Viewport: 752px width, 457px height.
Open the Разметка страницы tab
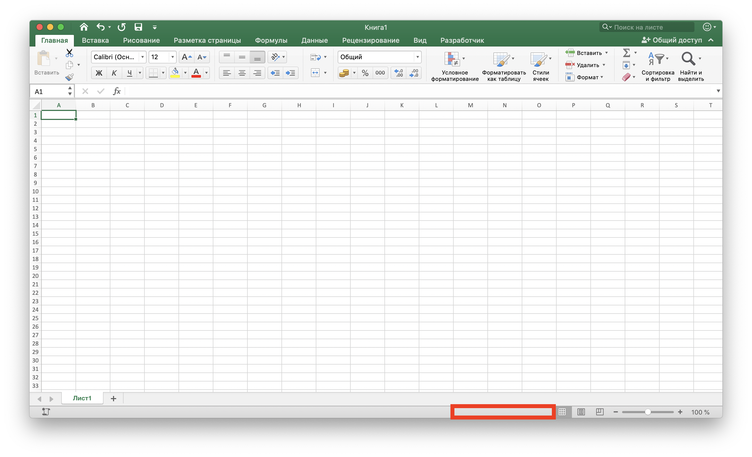[207, 40]
